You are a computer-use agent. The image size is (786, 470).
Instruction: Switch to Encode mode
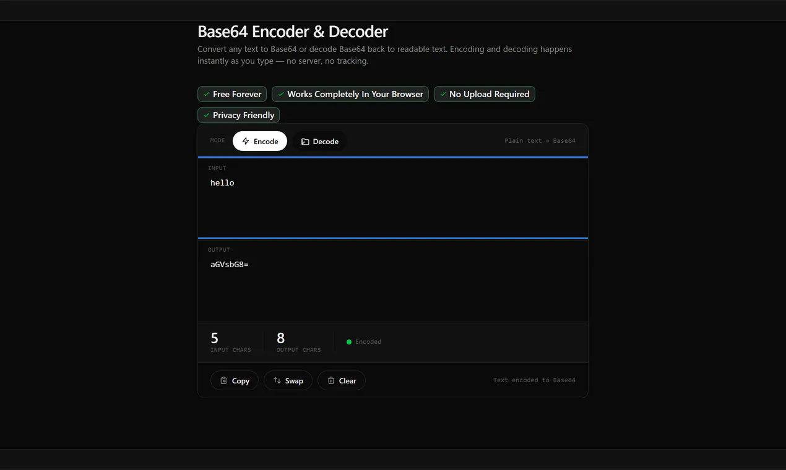click(260, 141)
